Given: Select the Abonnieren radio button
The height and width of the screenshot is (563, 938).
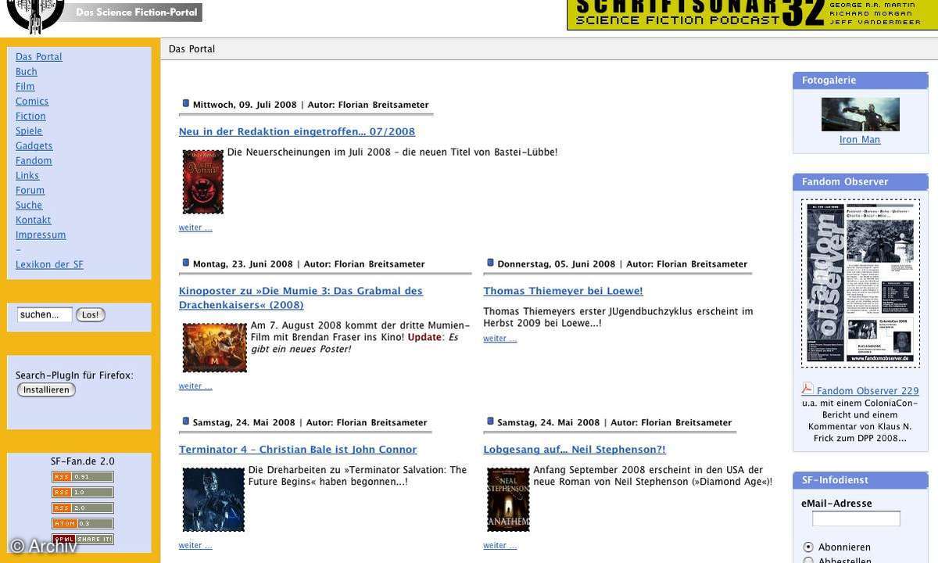Looking at the screenshot, I should click(808, 547).
